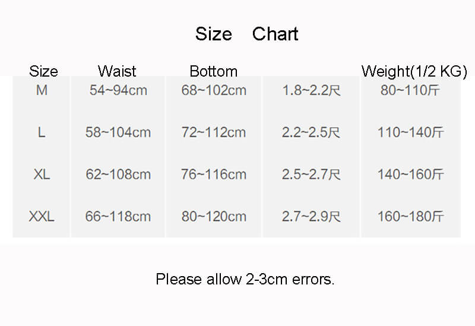Click the Bottom column header
This screenshot has width=475, height=326.
(213, 71)
